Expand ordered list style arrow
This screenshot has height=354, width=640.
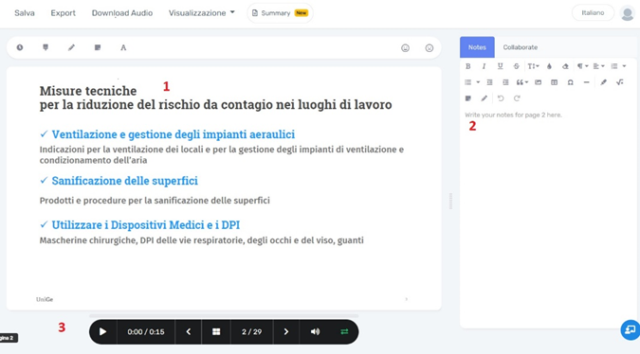(624, 66)
